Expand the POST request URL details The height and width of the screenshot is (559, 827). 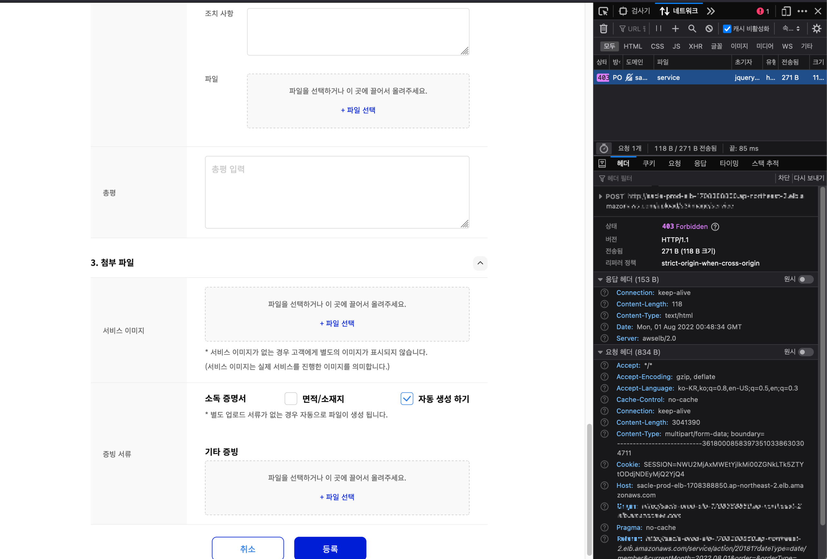tap(600, 196)
